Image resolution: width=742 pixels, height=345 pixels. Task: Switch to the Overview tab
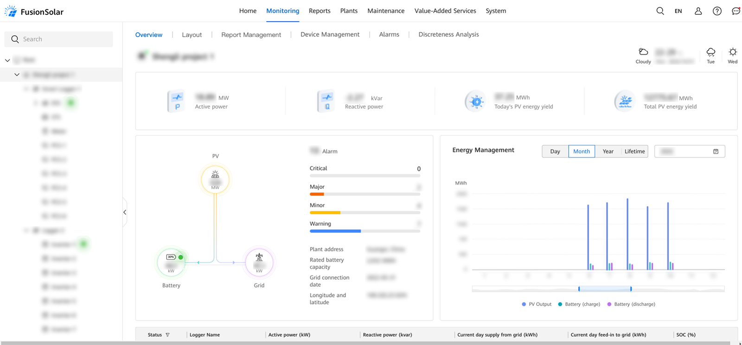[x=149, y=35]
